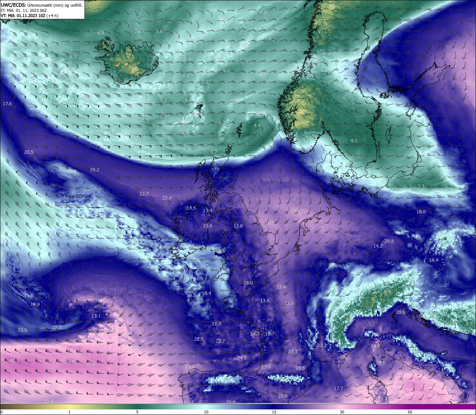Select the 4.4 value in the North Sea
The height and width of the screenshot is (415, 476).
(x=257, y=125)
